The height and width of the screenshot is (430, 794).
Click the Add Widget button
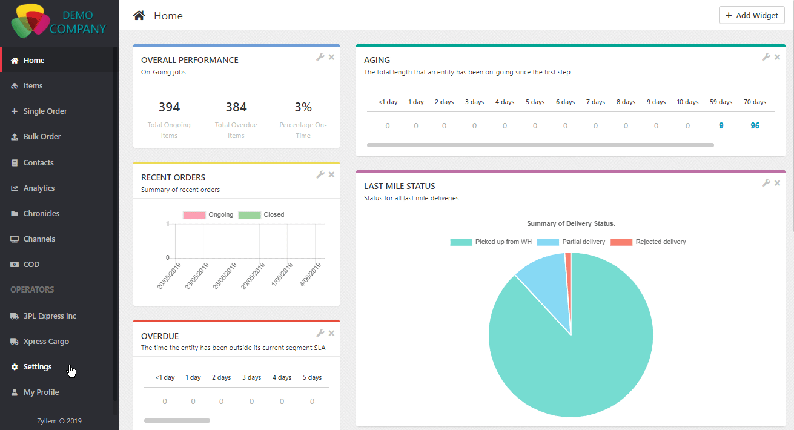(x=752, y=15)
